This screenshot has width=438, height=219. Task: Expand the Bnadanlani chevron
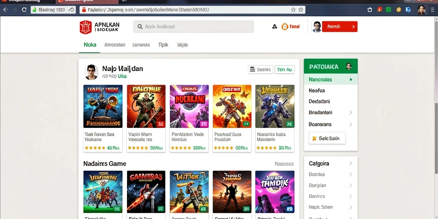(x=351, y=112)
